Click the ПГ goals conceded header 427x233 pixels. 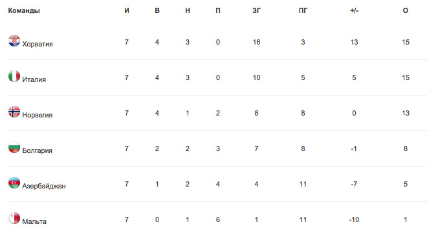tap(303, 10)
